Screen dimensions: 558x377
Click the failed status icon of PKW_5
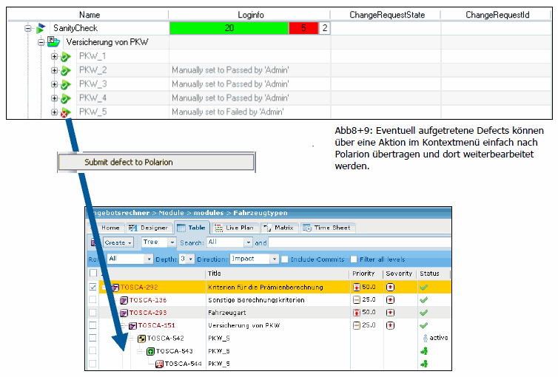click(x=65, y=112)
